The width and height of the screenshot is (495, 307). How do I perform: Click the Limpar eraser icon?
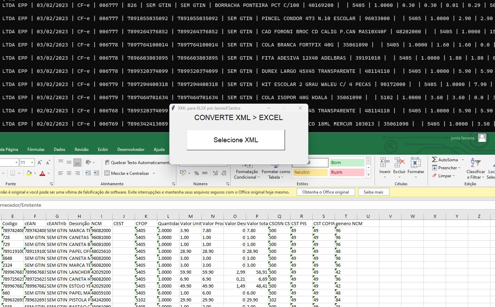(x=435, y=176)
